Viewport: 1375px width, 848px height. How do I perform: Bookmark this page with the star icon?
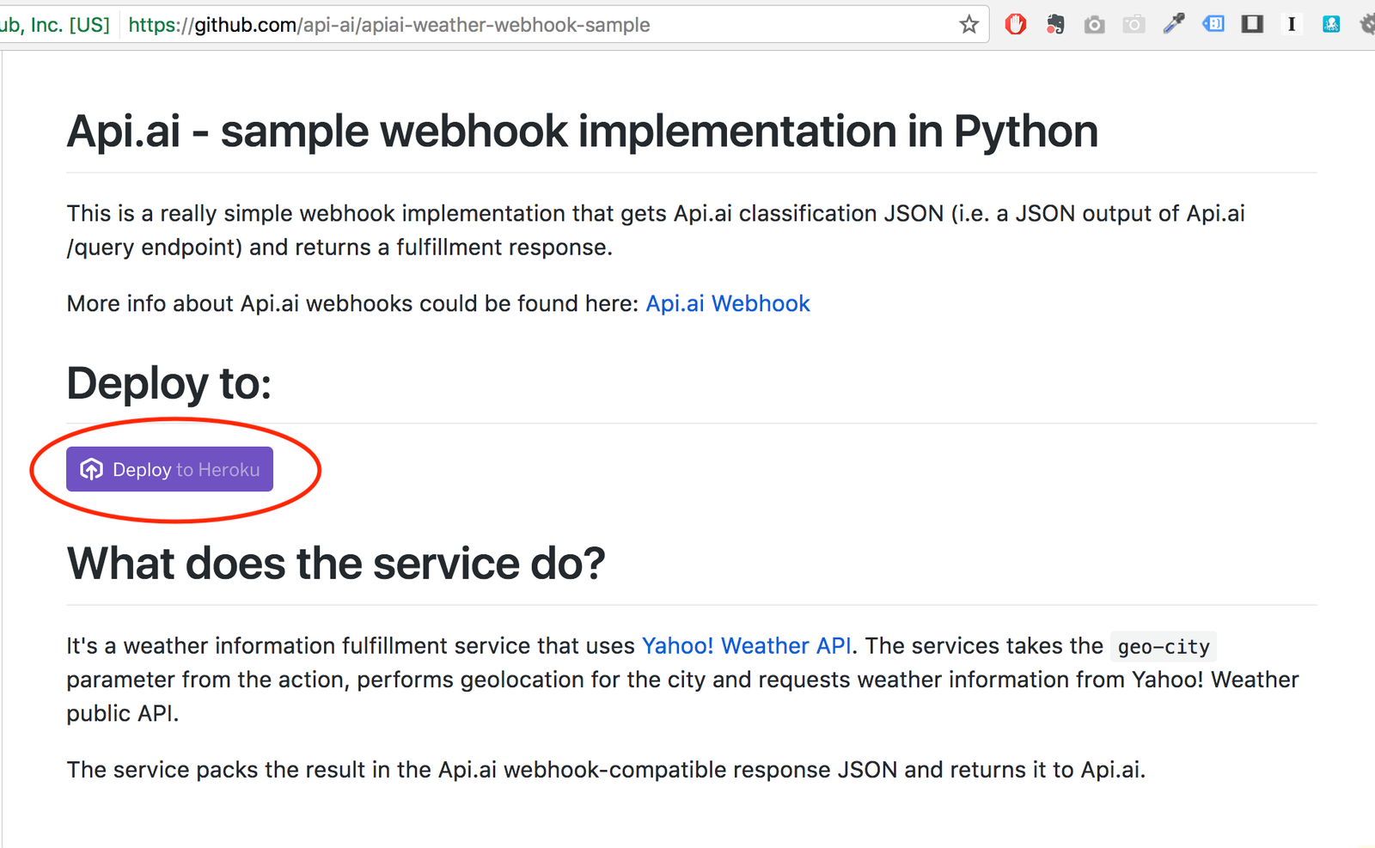(969, 24)
